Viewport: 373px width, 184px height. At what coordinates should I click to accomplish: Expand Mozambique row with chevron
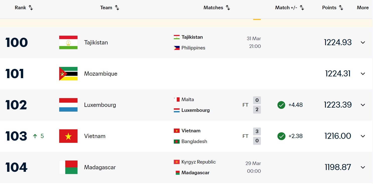(x=363, y=74)
